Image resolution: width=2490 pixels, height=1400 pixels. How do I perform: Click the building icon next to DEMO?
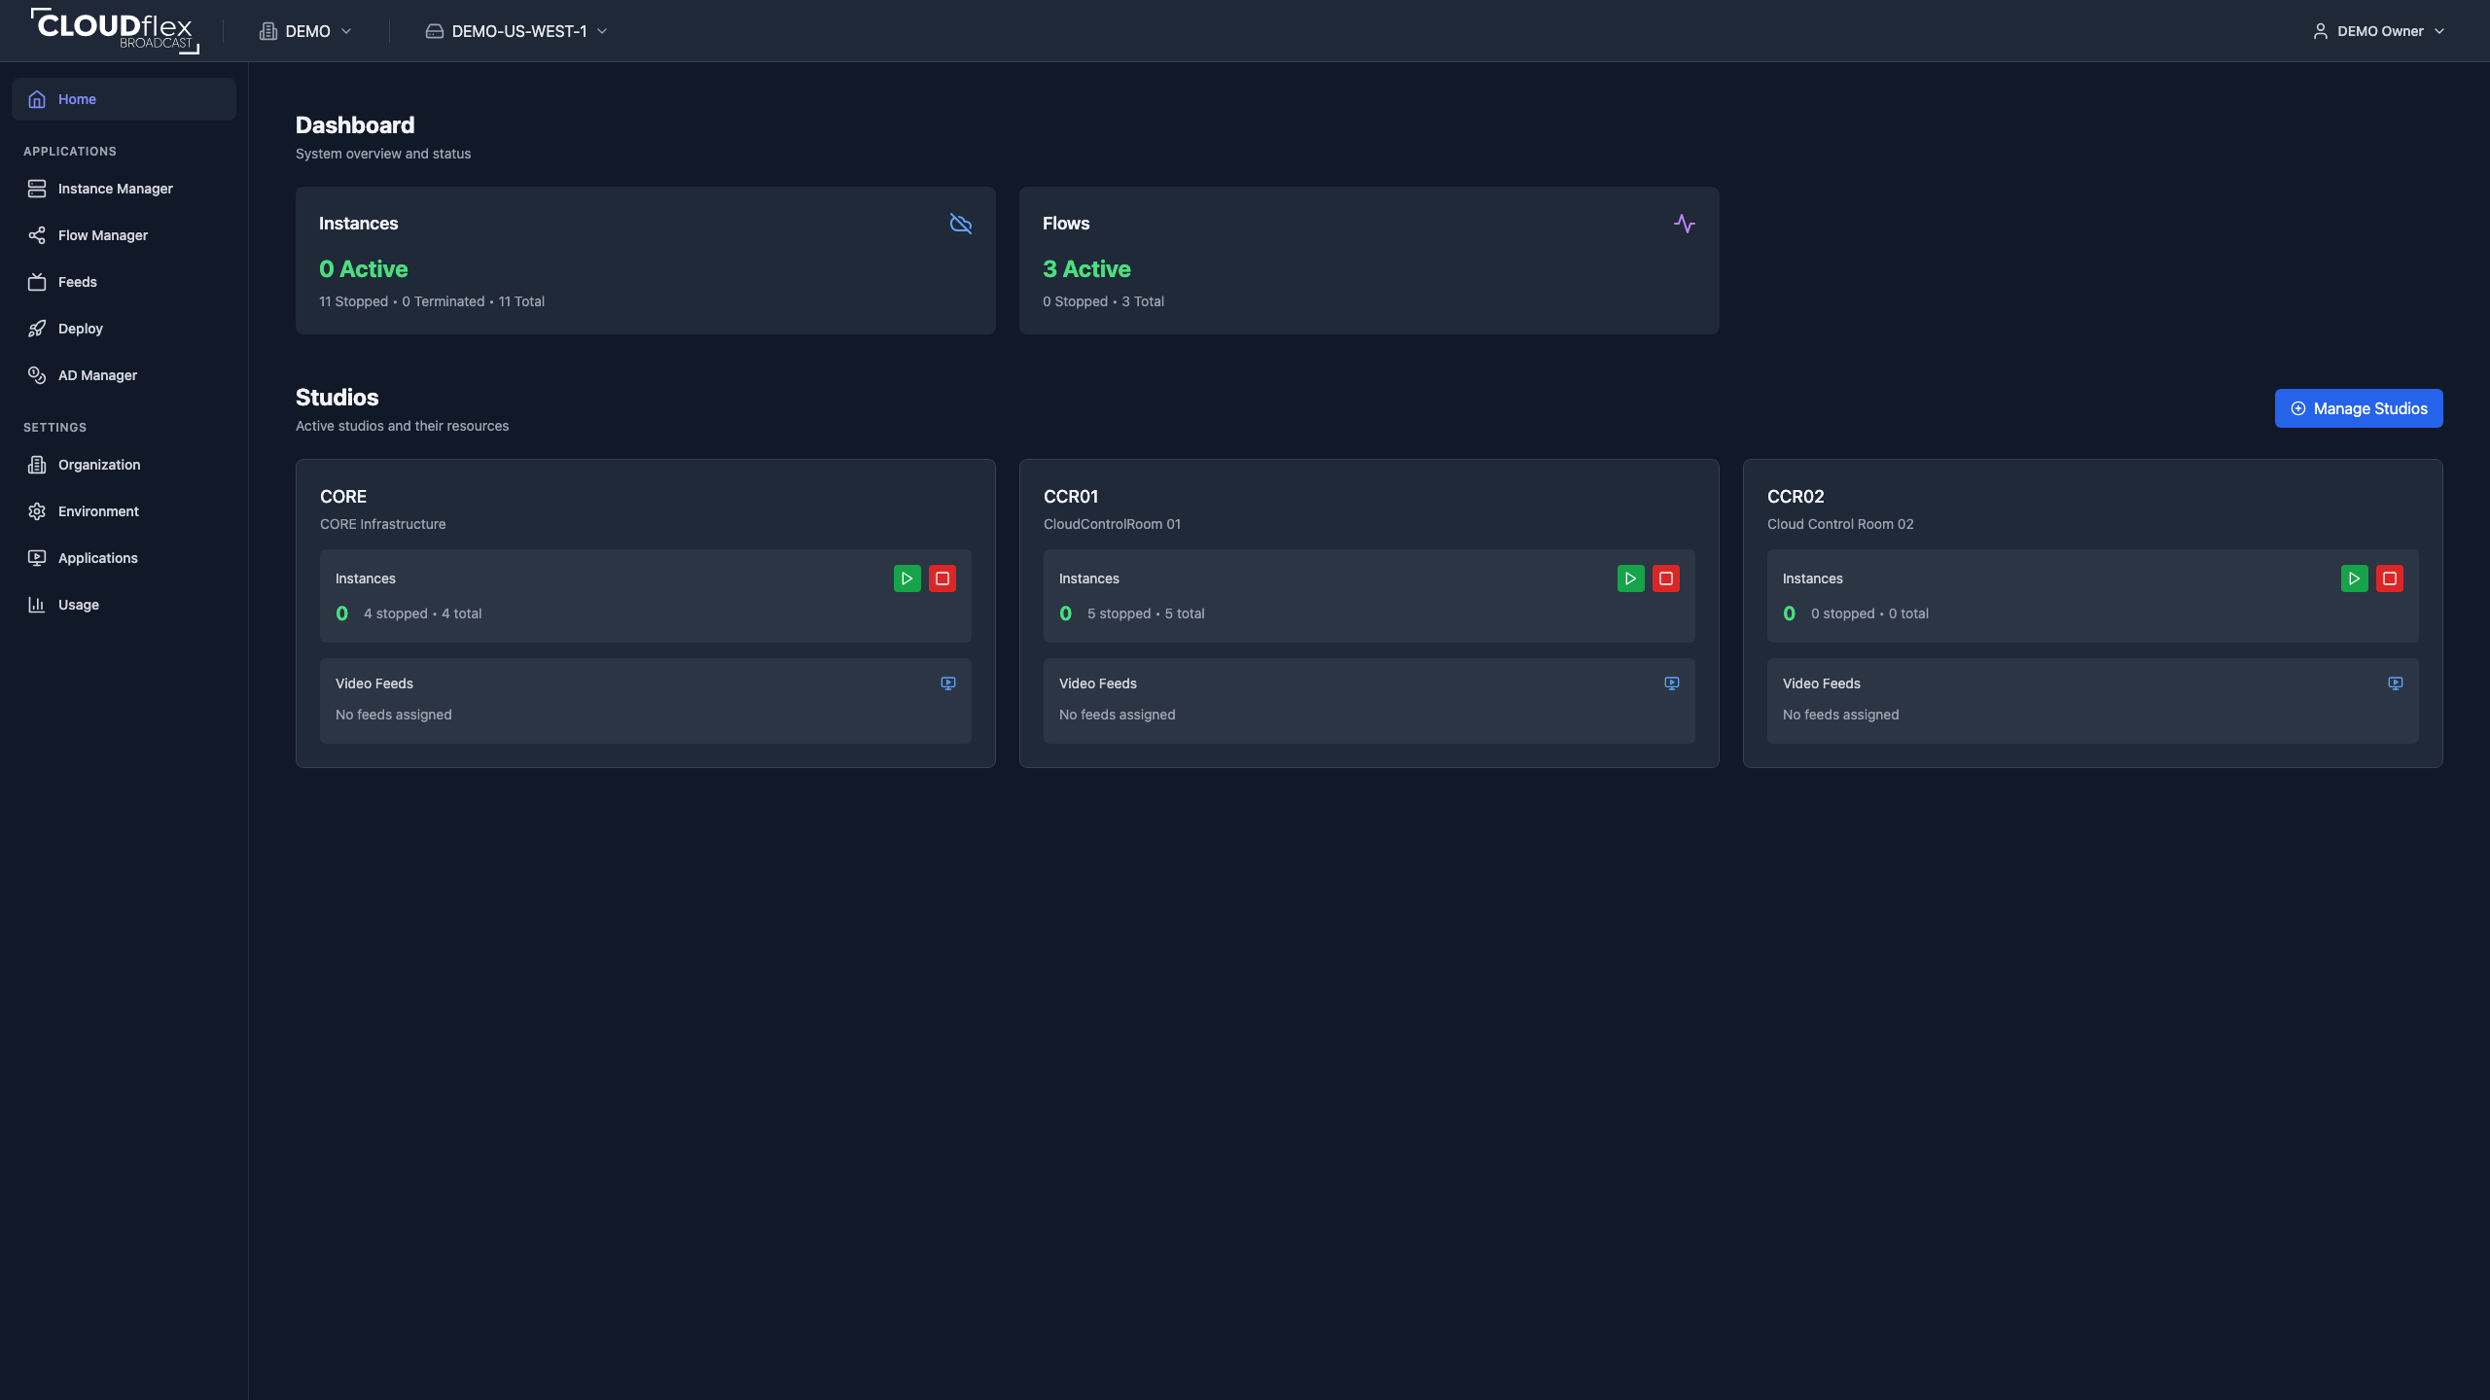pos(268,31)
